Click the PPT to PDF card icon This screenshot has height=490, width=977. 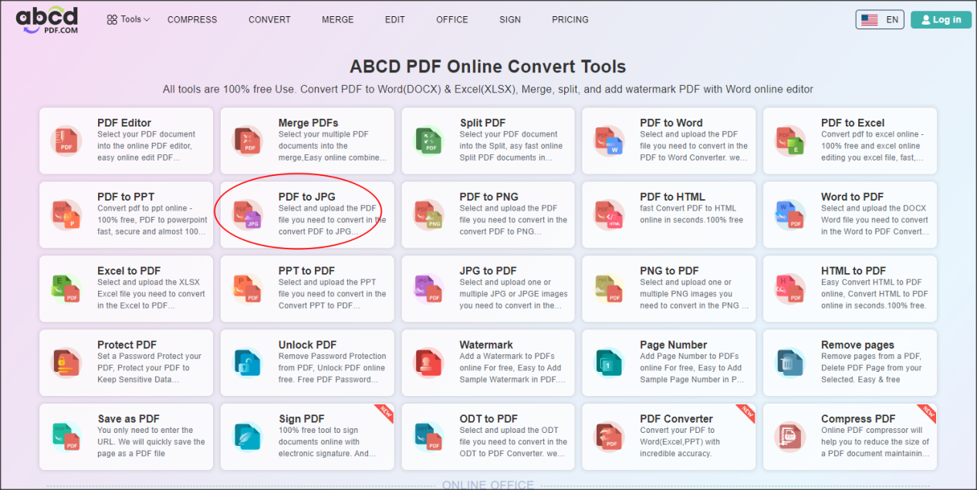[x=247, y=289]
